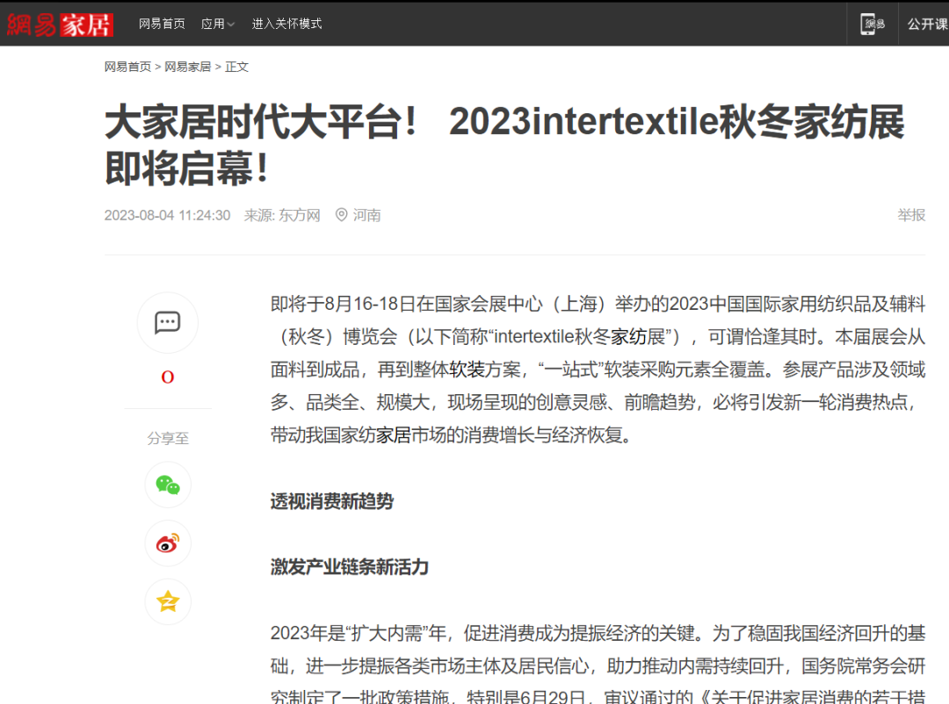The image size is (949, 704).
Task: Go to 网易首页 in top navigation bar
Action: [162, 24]
